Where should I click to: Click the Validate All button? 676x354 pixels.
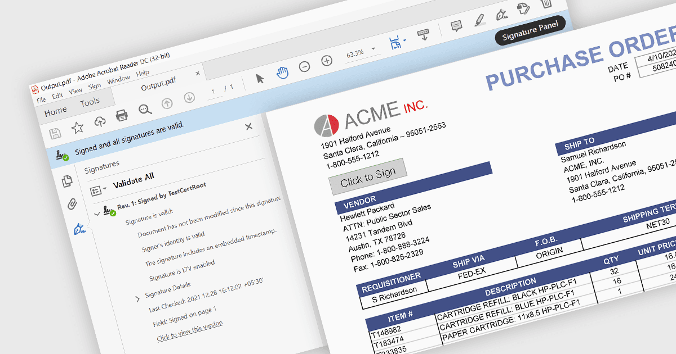click(x=134, y=180)
